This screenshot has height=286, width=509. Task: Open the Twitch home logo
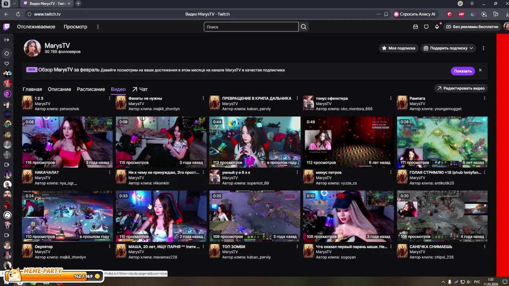coord(6,27)
